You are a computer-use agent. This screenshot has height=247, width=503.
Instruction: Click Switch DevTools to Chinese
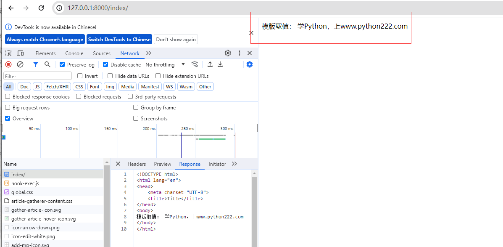tap(119, 39)
